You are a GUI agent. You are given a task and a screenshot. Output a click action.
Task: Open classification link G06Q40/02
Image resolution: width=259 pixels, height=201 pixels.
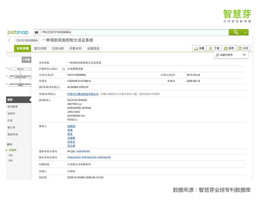[74, 158]
